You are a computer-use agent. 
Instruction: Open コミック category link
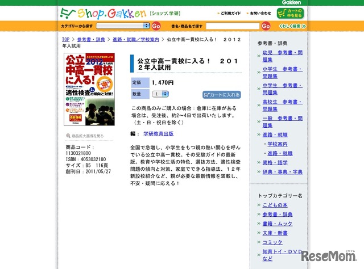click(x=272, y=242)
